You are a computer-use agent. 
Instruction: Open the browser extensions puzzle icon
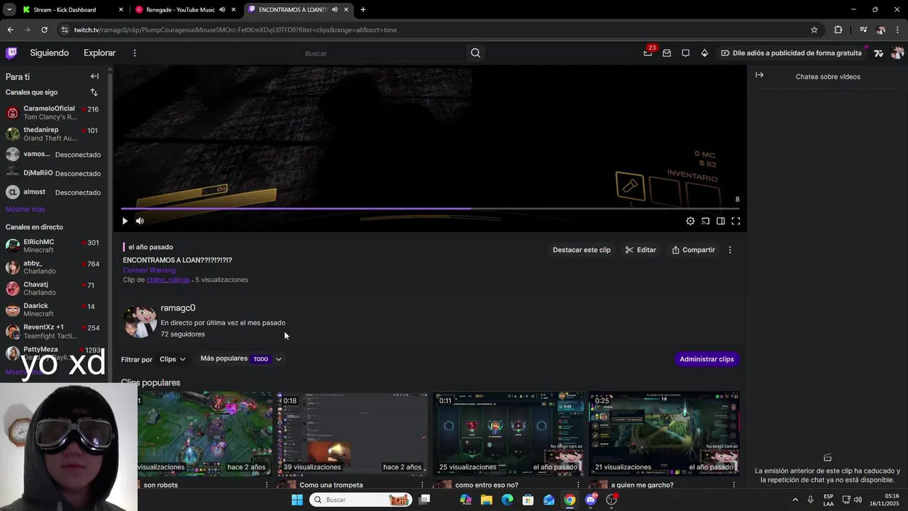pyautogui.click(x=838, y=30)
